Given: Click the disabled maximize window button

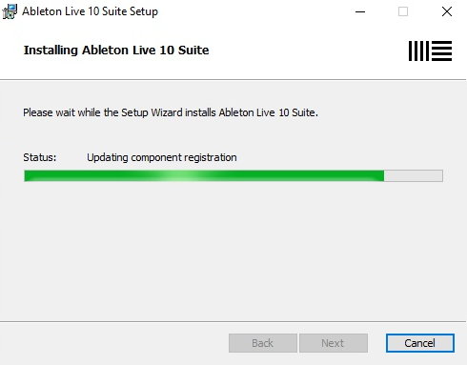Looking at the screenshot, I should point(403,12).
